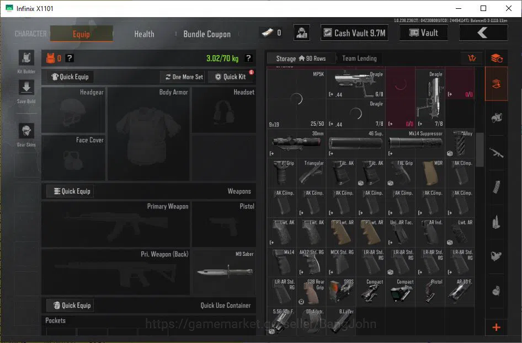
Task: Open the Vault button
Action: pos(423,33)
